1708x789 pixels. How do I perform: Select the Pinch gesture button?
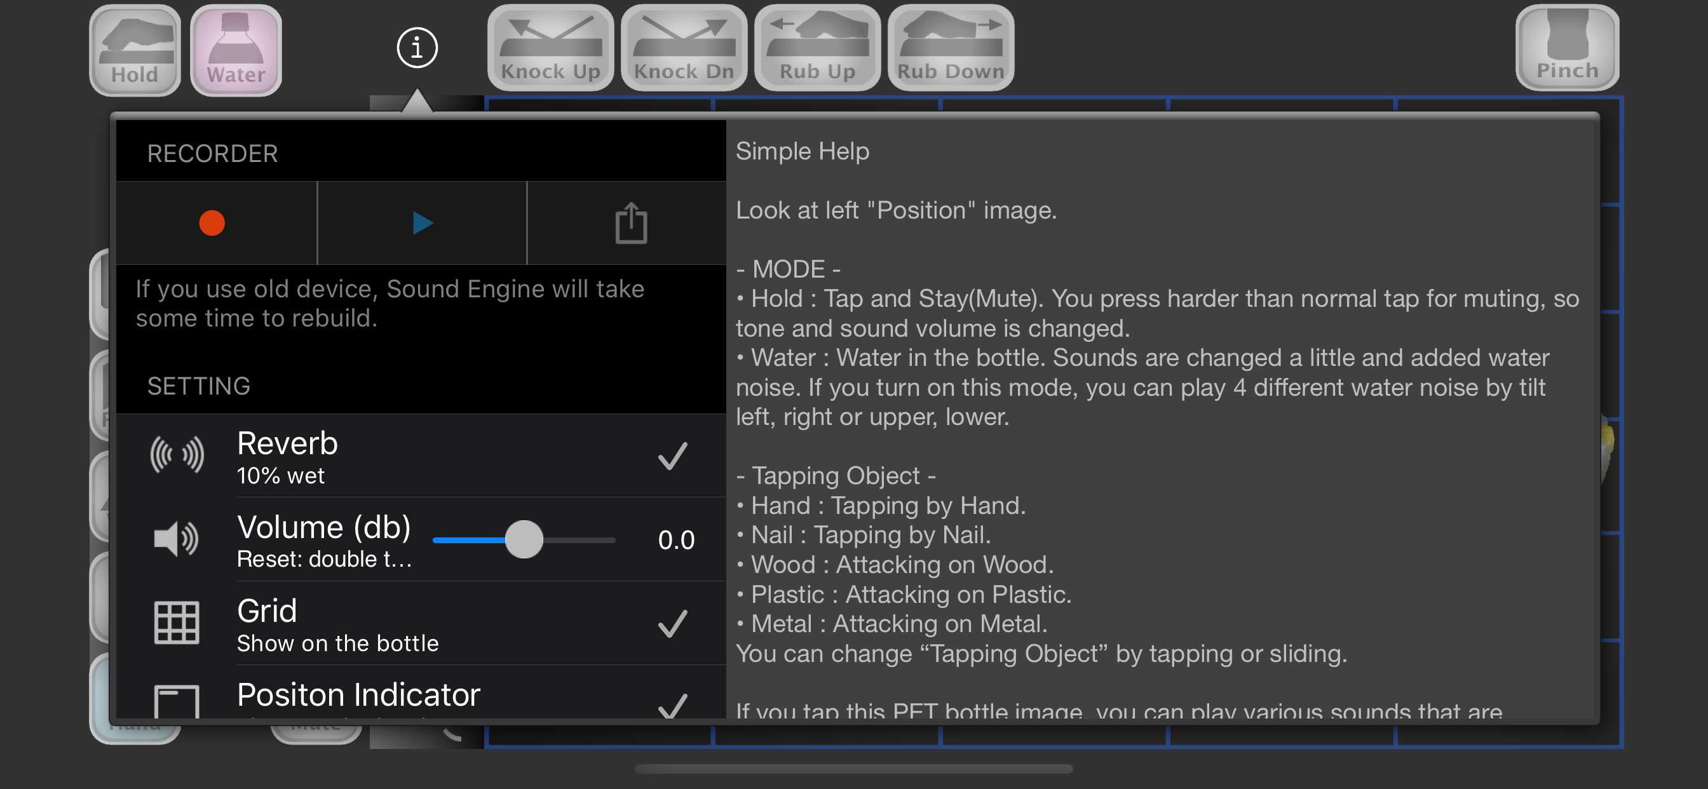1568,48
